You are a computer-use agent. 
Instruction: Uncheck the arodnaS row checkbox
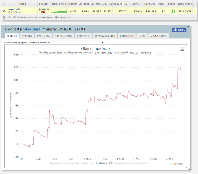click(x=4, y=11)
